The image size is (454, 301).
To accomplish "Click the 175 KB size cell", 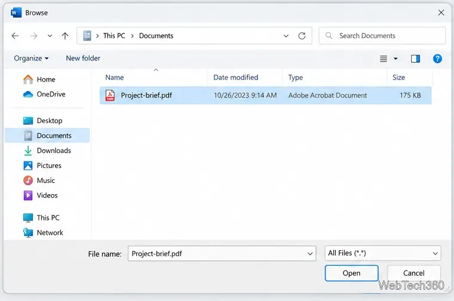I will (410, 95).
